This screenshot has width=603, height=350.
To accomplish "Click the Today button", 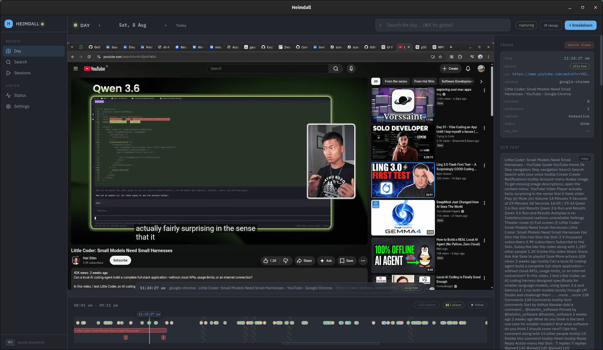I will tap(181, 25).
